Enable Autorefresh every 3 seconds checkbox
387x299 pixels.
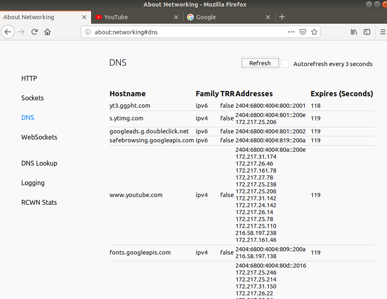point(285,64)
